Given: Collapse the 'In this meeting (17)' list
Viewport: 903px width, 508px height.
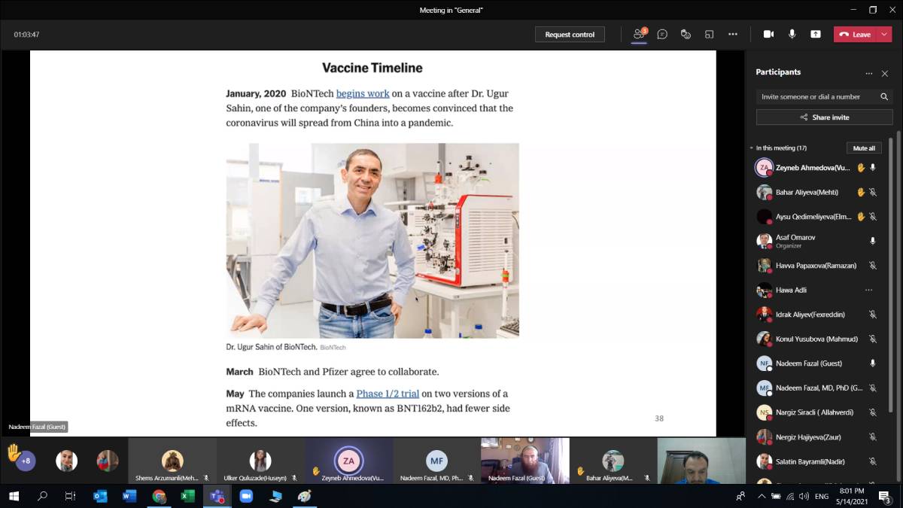Looking at the screenshot, I should (x=751, y=148).
